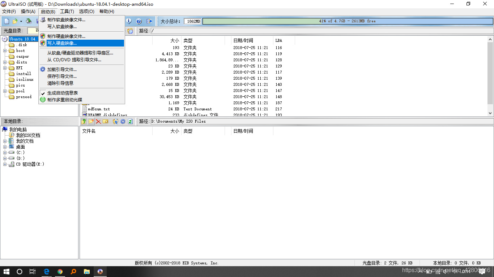Viewport: 494px width, 277px height.
Task: Open the 文件(F) menu
Action: point(9,12)
